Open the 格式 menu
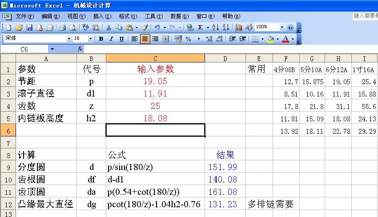Viewport: 378px width, 217px height. point(128,16)
